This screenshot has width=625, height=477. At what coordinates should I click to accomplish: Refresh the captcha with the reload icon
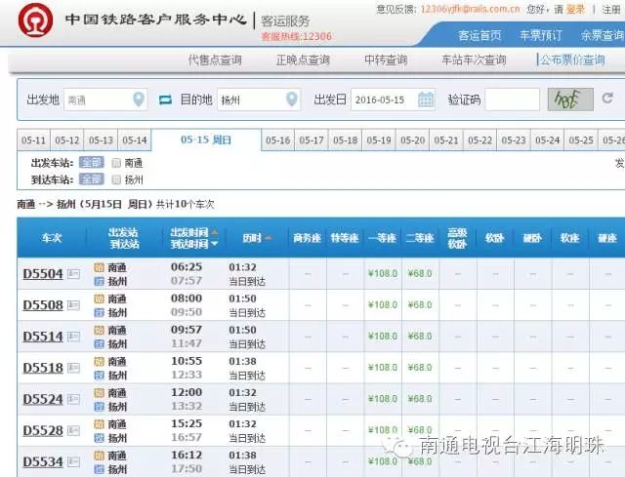coord(606,99)
